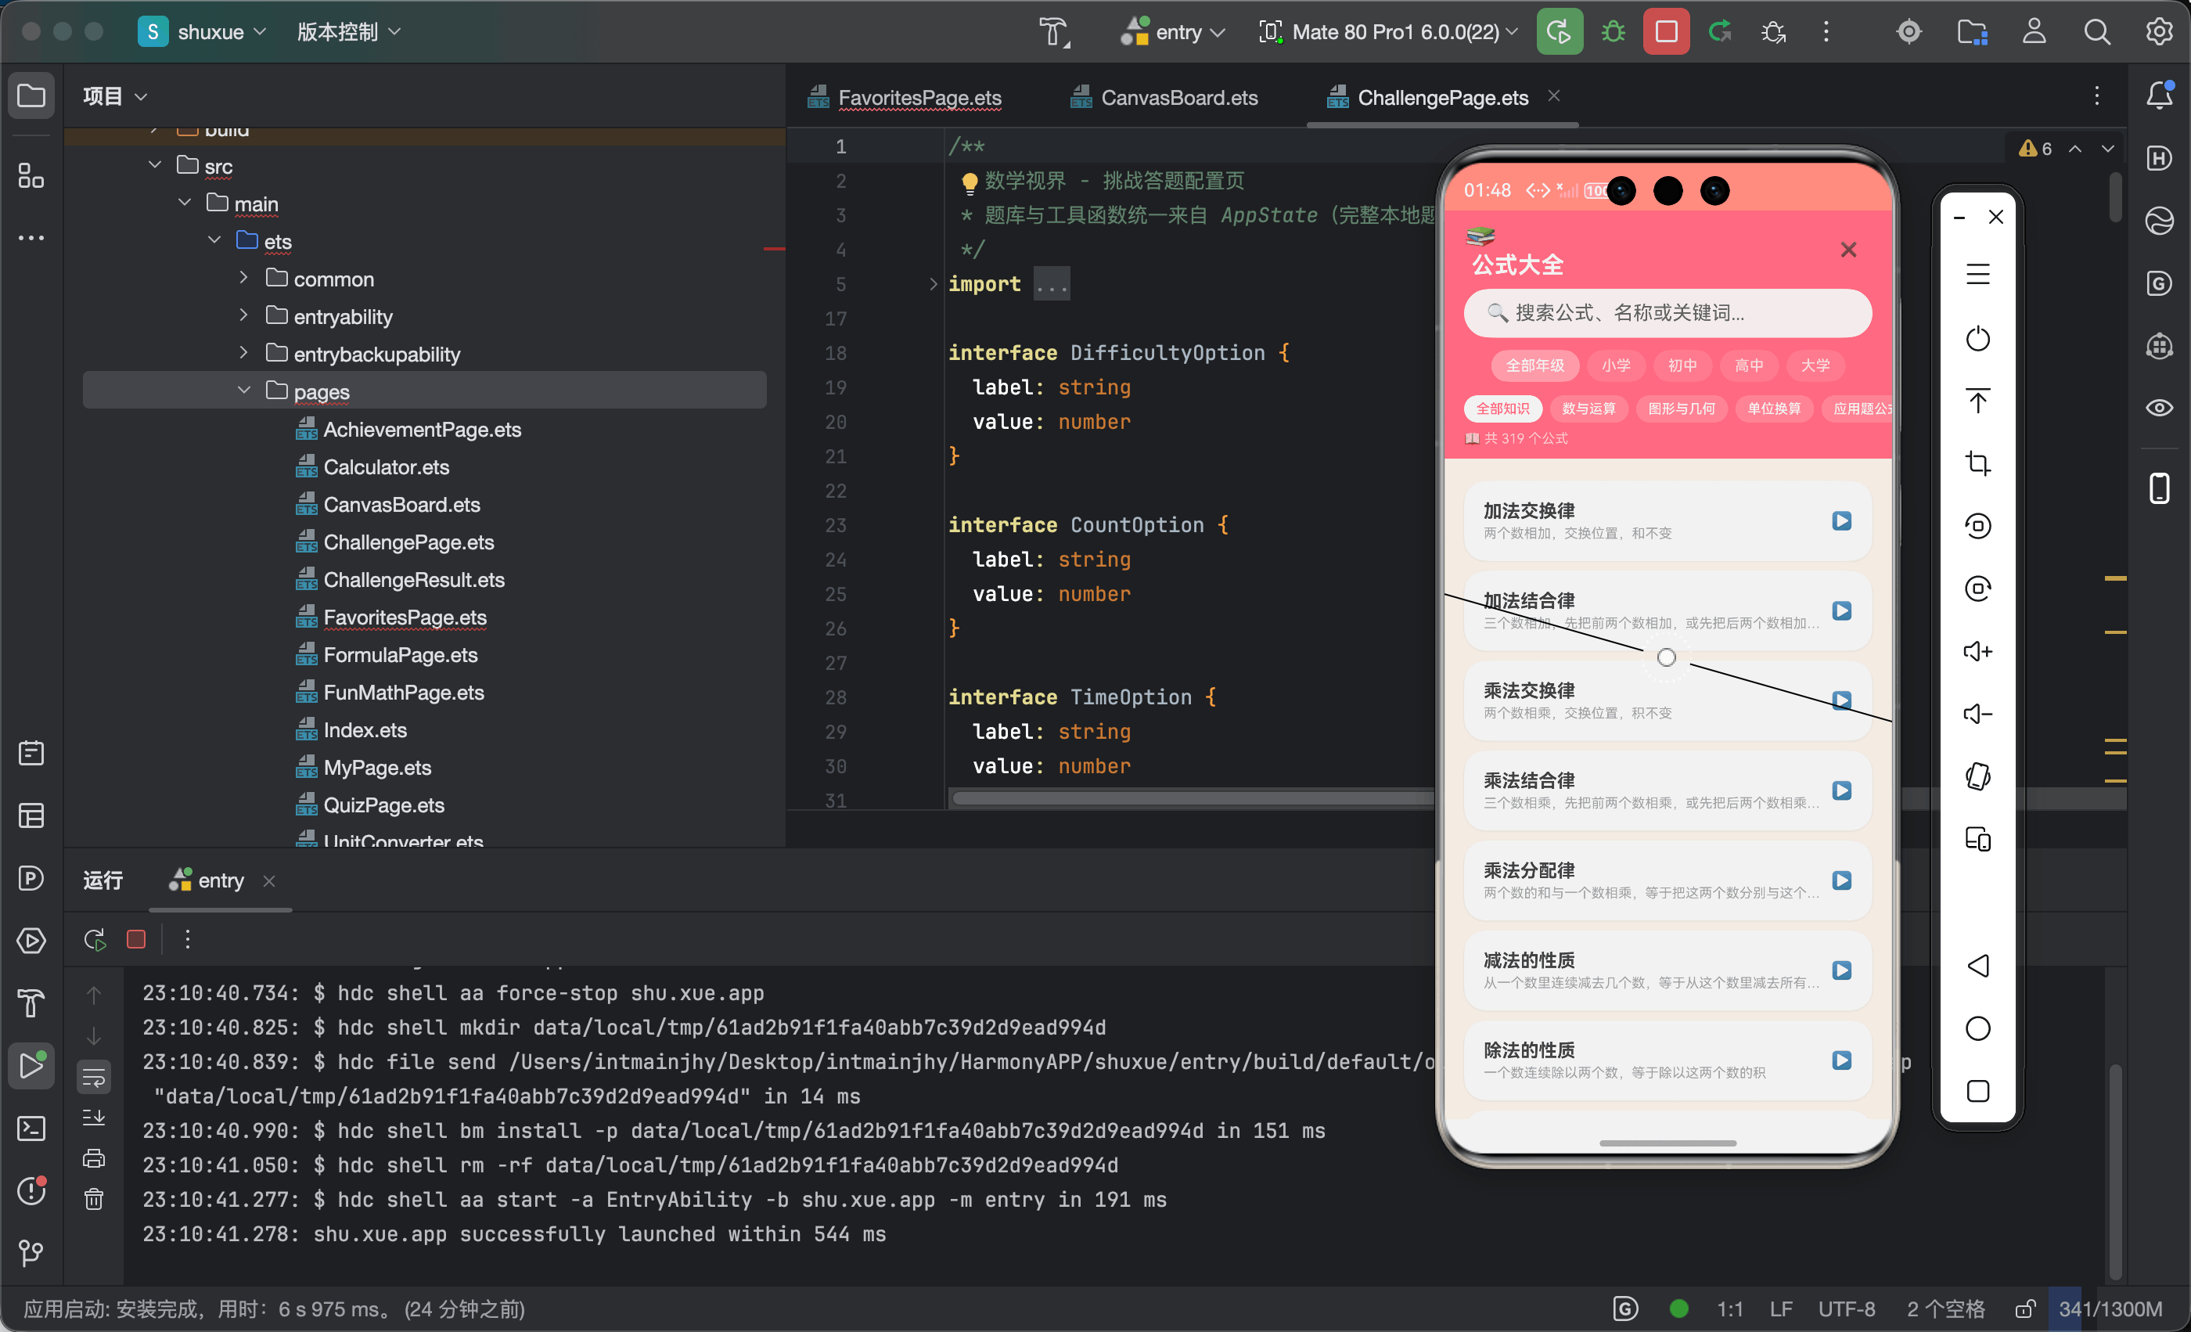
Task: Expand the common folder in project tree
Action: (x=243, y=279)
